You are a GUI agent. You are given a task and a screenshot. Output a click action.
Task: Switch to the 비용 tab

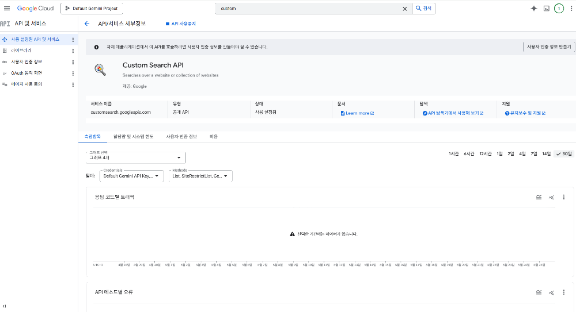point(214,136)
